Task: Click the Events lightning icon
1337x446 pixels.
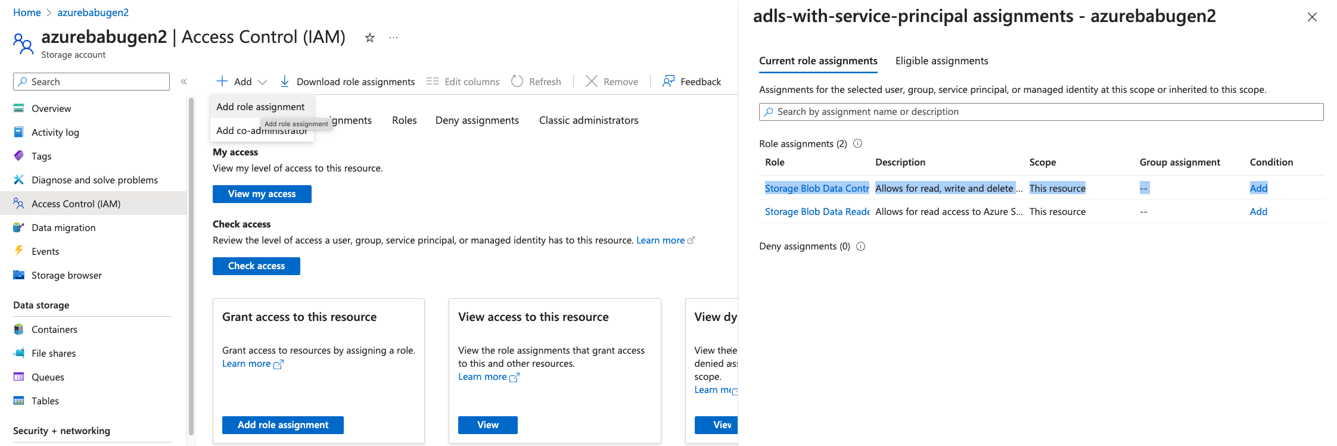Action: [x=18, y=251]
